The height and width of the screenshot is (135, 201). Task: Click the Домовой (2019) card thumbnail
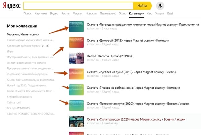(76, 42)
